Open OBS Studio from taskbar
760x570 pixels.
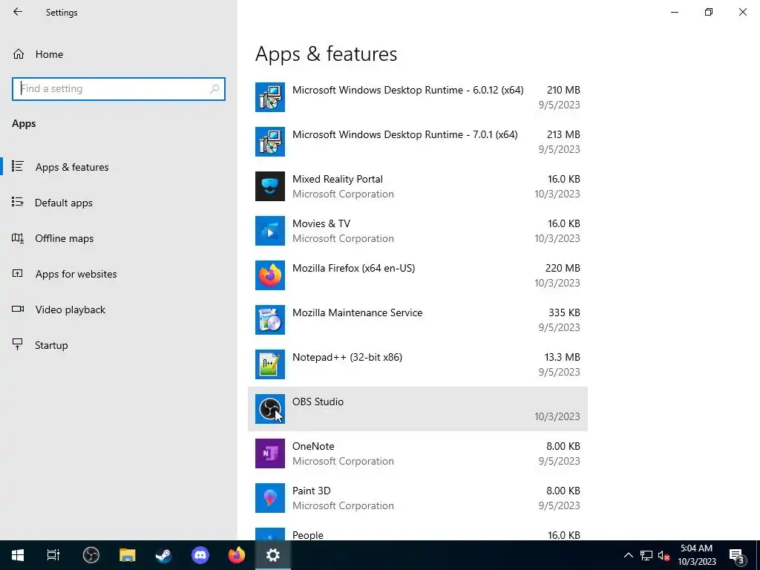click(91, 555)
